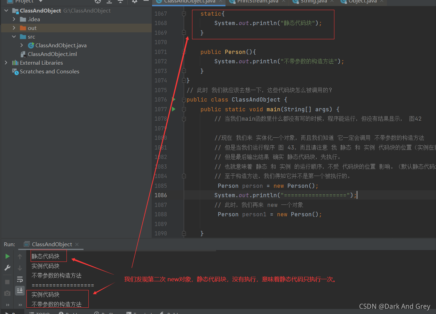Click 'Person person1 = new Person();' line
This screenshot has width=436, height=314.
point(270,215)
